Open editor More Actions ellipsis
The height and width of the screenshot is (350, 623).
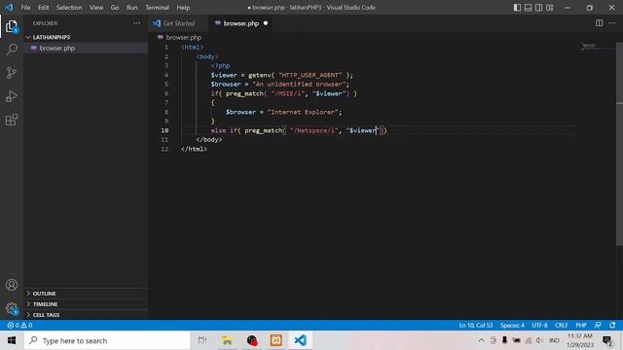pos(611,23)
